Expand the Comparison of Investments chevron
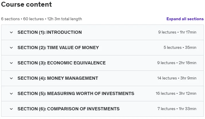Image resolution: width=205 pixels, height=119 pixels. click(x=11, y=109)
